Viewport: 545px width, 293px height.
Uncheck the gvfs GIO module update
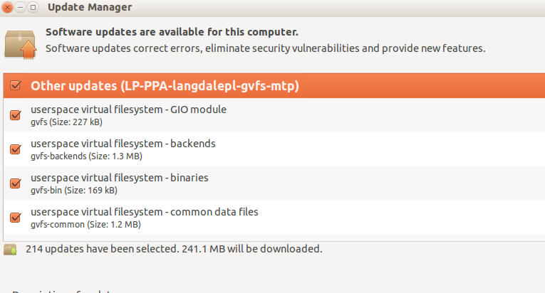click(x=16, y=114)
